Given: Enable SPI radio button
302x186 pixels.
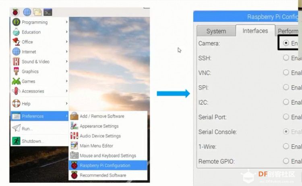Looking at the screenshot, I should (x=286, y=87).
